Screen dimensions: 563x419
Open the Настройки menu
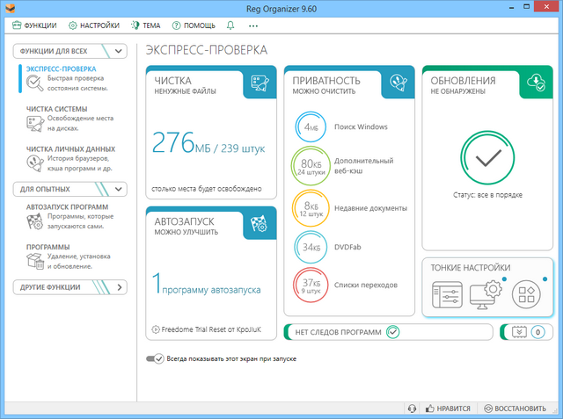pyautogui.click(x=93, y=25)
